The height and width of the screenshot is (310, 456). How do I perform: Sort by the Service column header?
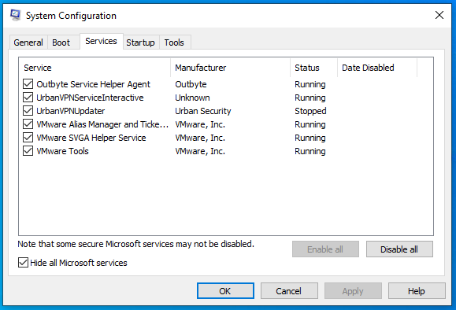click(x=95, y=68)
